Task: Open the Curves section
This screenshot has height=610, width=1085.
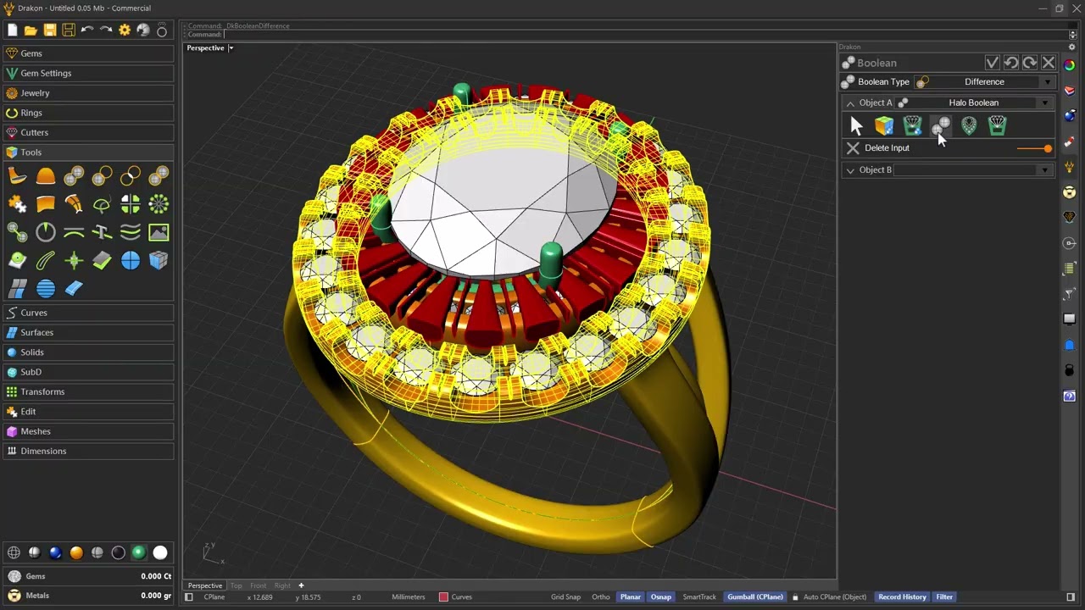Action: (88, 313)
